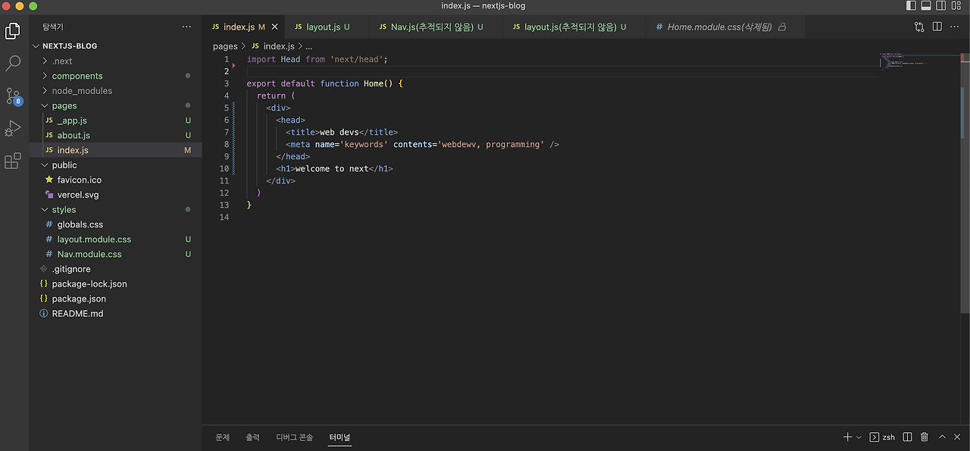This screenshot has height=451, width=970.
Task: Maximize the terminal panel with the chevron
Action: pos(943,437)
